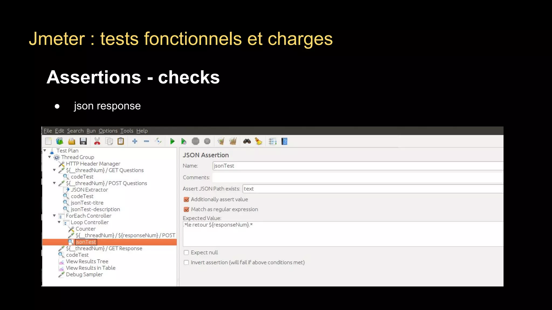Open the Help menu
This screenshot has width=552, height=310.
pyautogui.click(x=142, y=131)
